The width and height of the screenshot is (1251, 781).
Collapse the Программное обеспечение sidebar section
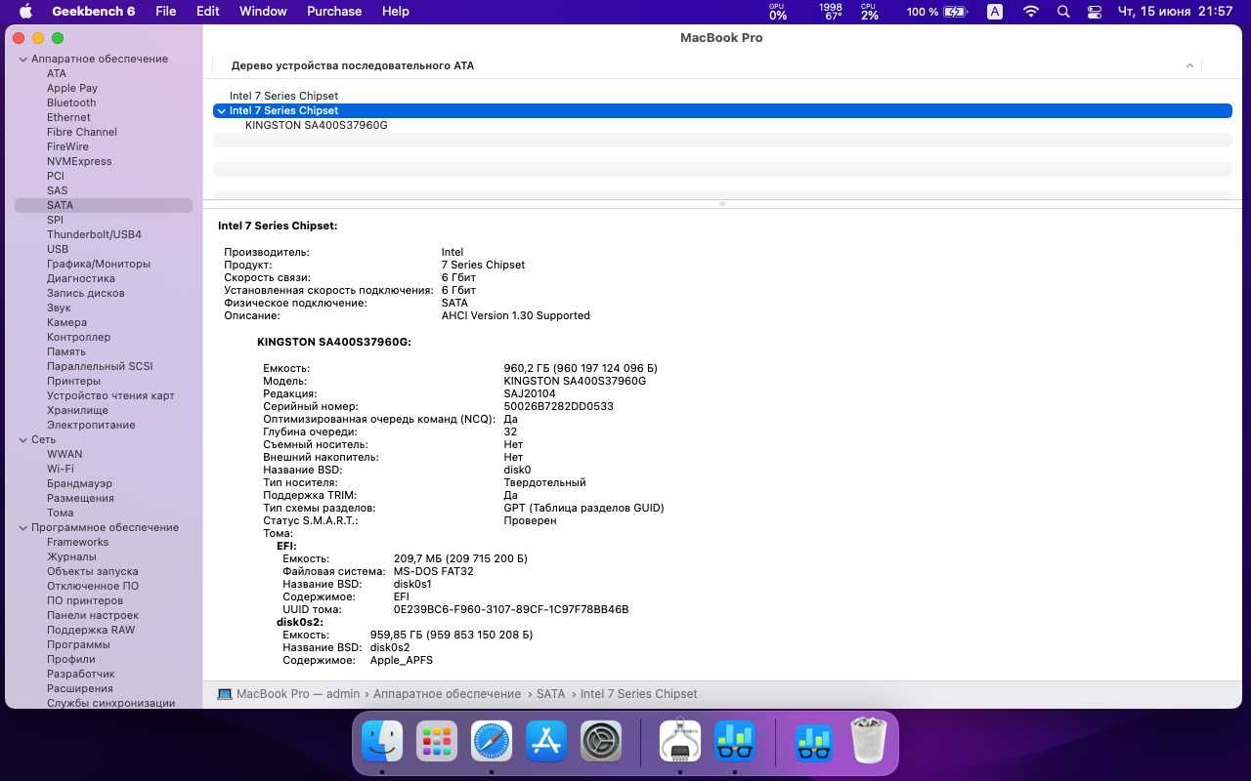(x=23, y=528)
